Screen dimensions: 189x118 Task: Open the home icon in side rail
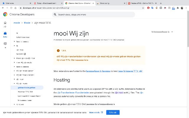coord(5,23)
